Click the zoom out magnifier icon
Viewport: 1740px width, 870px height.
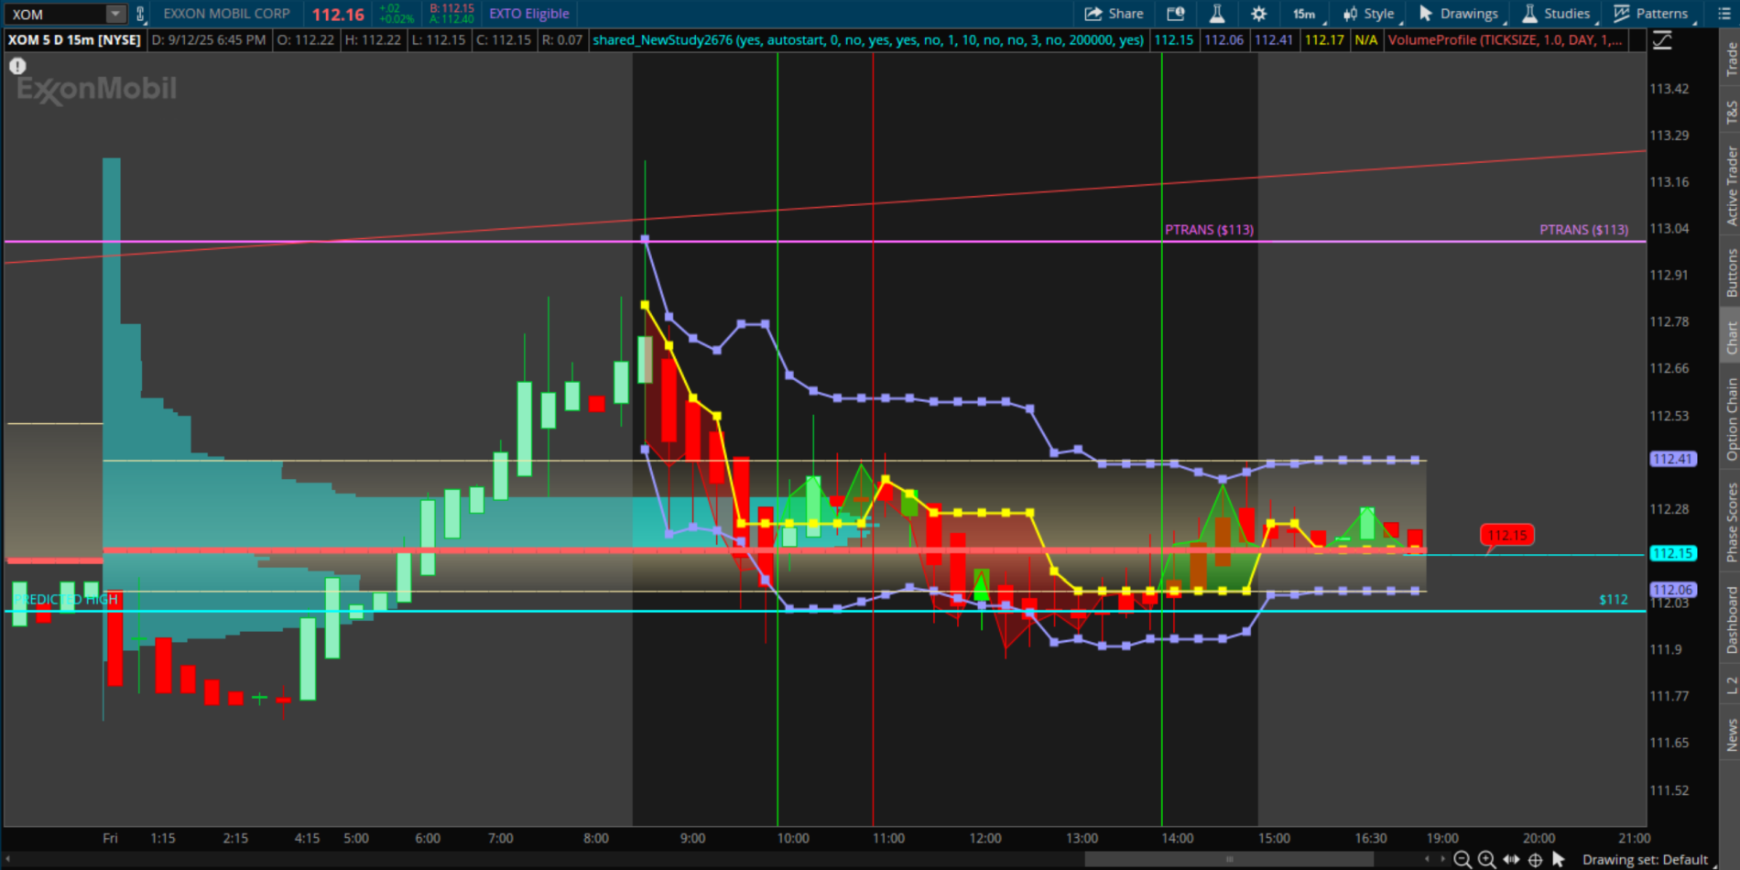click(1463, 859)
